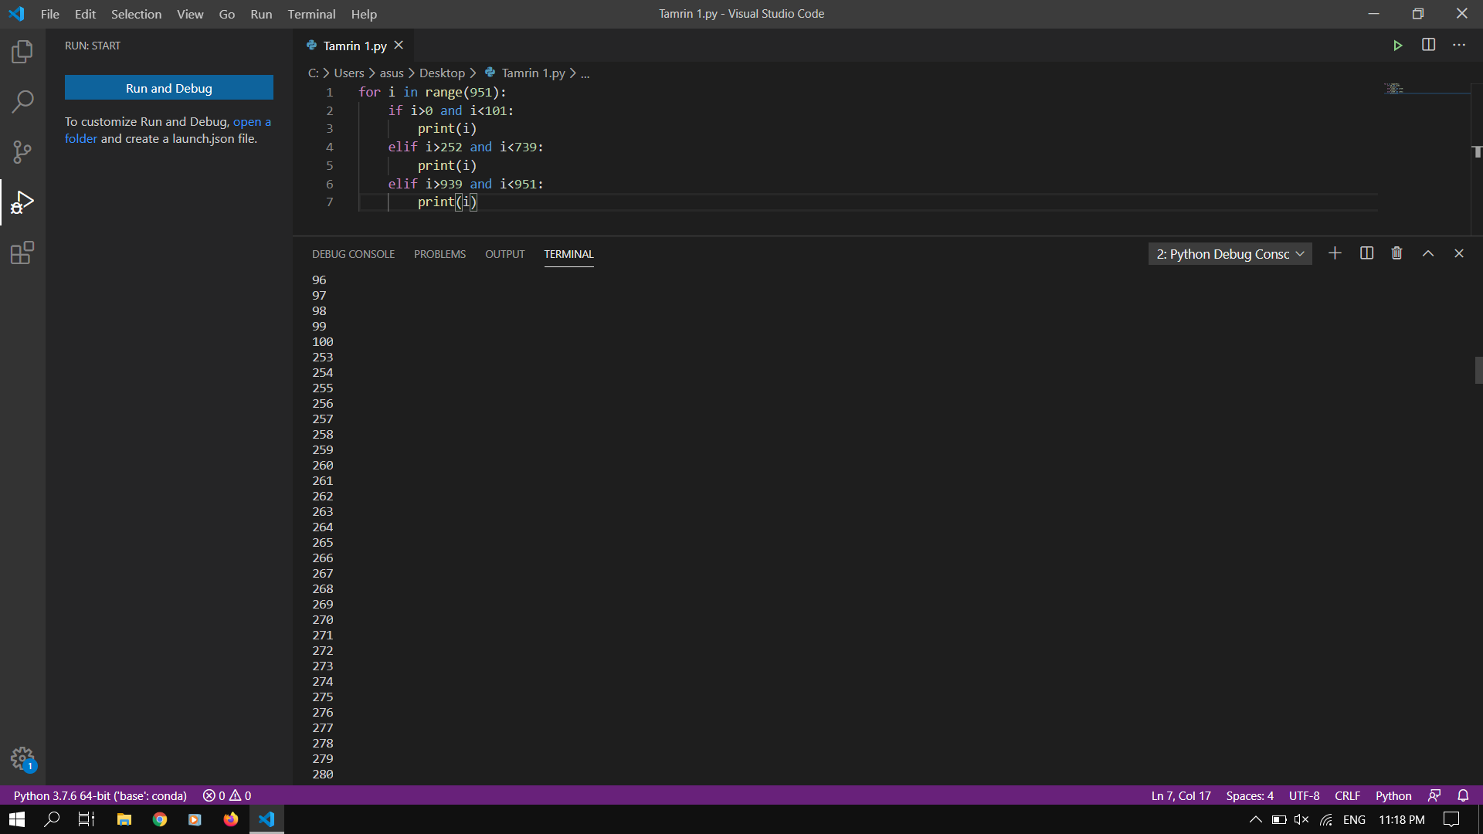The width and height of the screenshot is (1483, 834).
Task: Switch to the DEBUG CONSOLE tab
Action: pyautogui.click(x=353, y=254)
